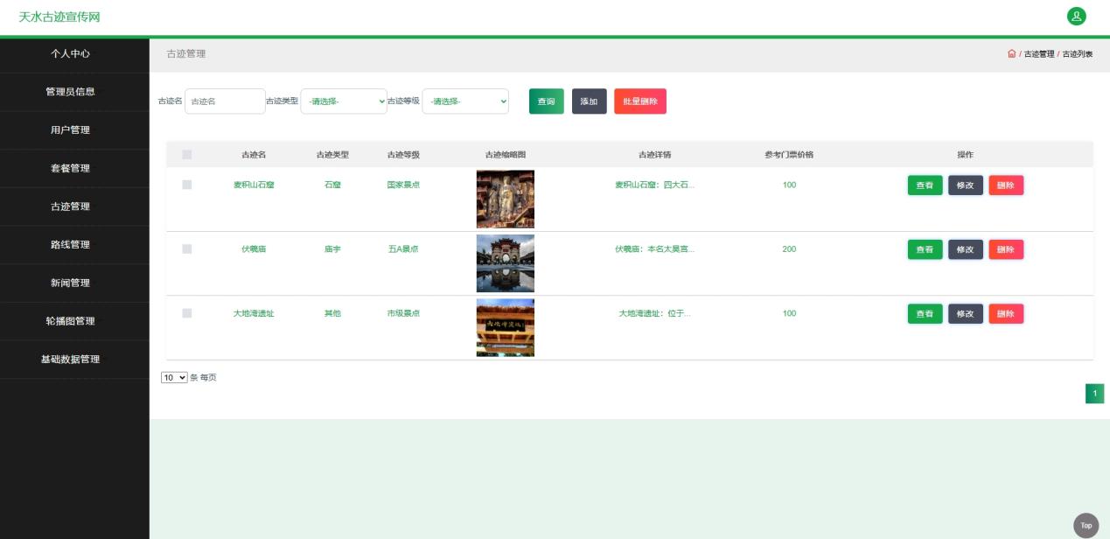Click 查看 for the 麦积山石窟 row
The height and width of the screenshot is (539, 1110).
coord(924,185)
